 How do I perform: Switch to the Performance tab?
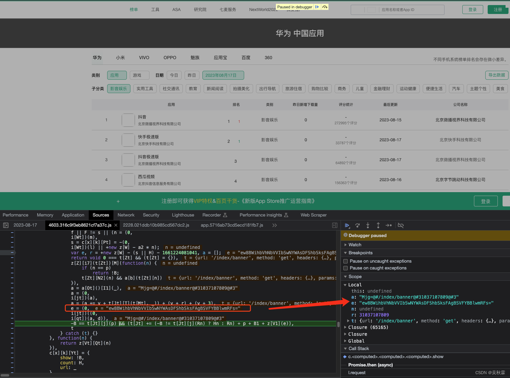(x=15, y=215)
